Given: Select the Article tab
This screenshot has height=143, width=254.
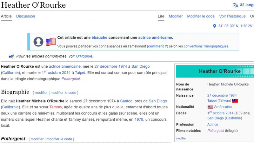Looking at the screenshot, I should [6, 16].
